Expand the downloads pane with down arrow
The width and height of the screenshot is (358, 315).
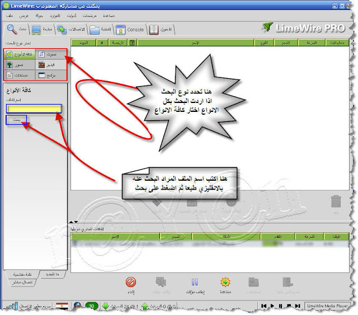tap(76, 222)
